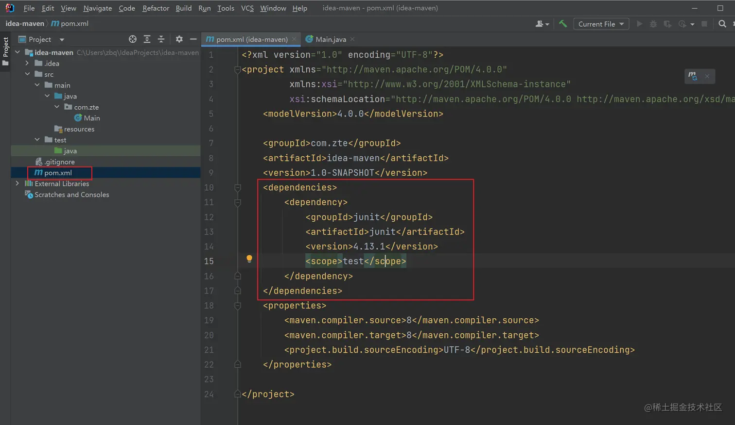The image size is (735, 425).
Task: Open the Run menu
Action: 205,8
